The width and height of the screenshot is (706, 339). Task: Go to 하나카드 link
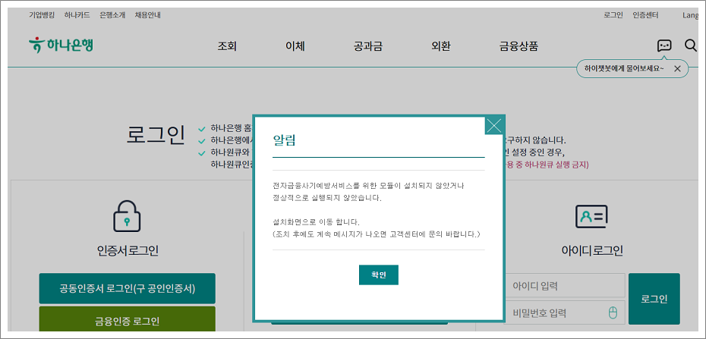point(77,15)
